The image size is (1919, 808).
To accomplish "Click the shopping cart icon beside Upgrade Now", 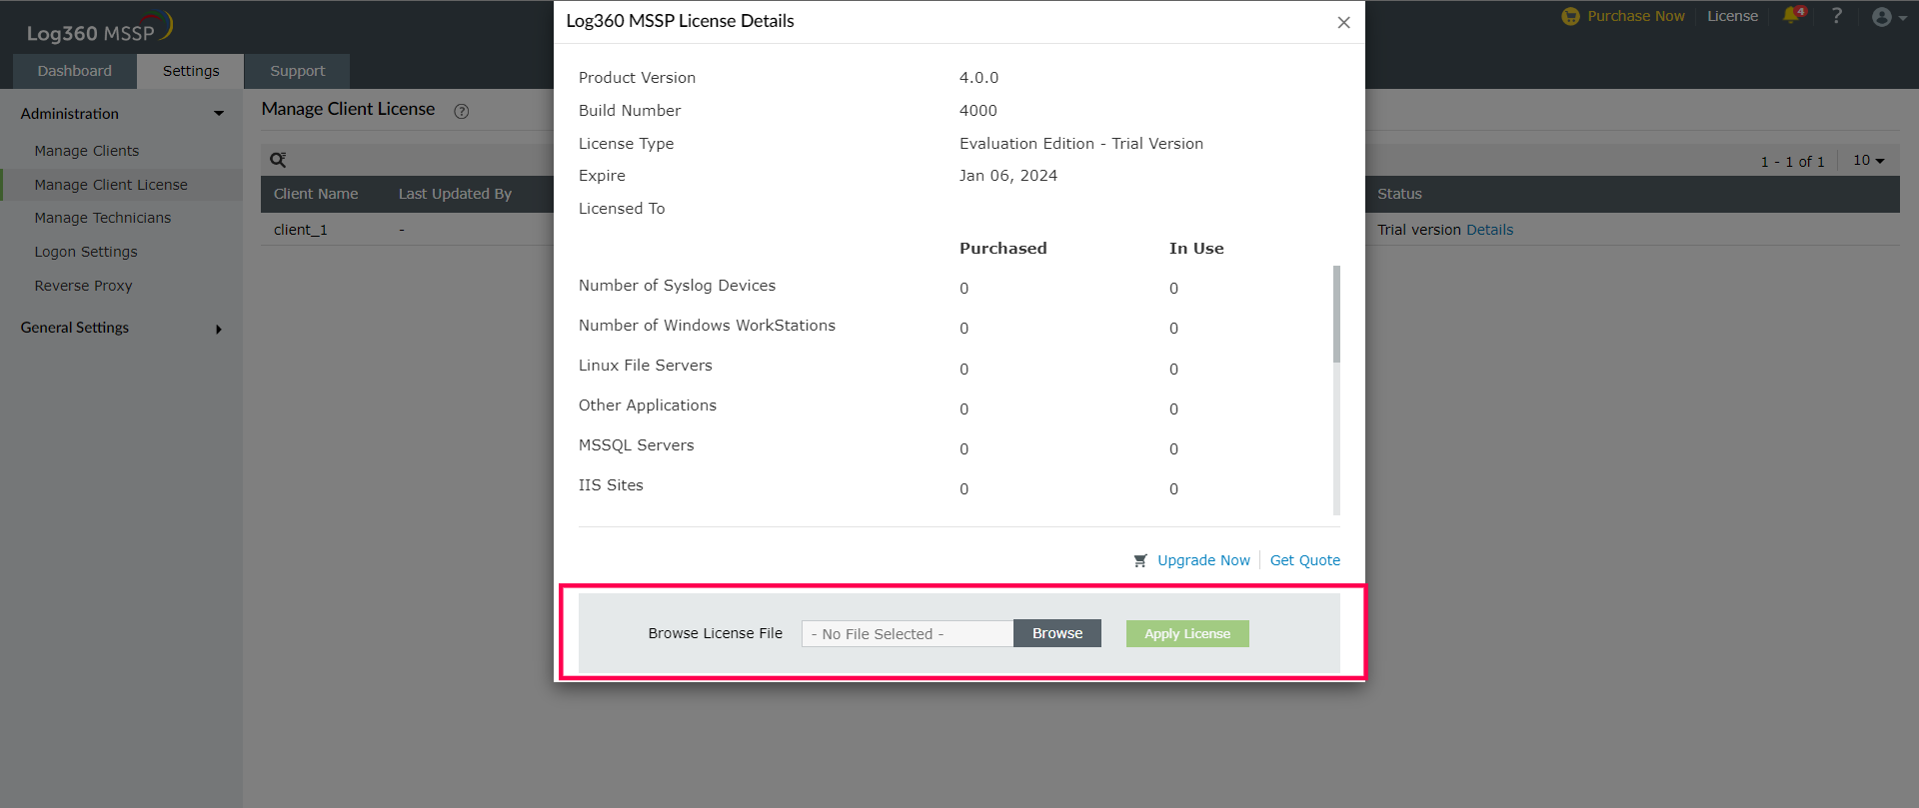I will pyautogui.click(x=1140, y=560).
